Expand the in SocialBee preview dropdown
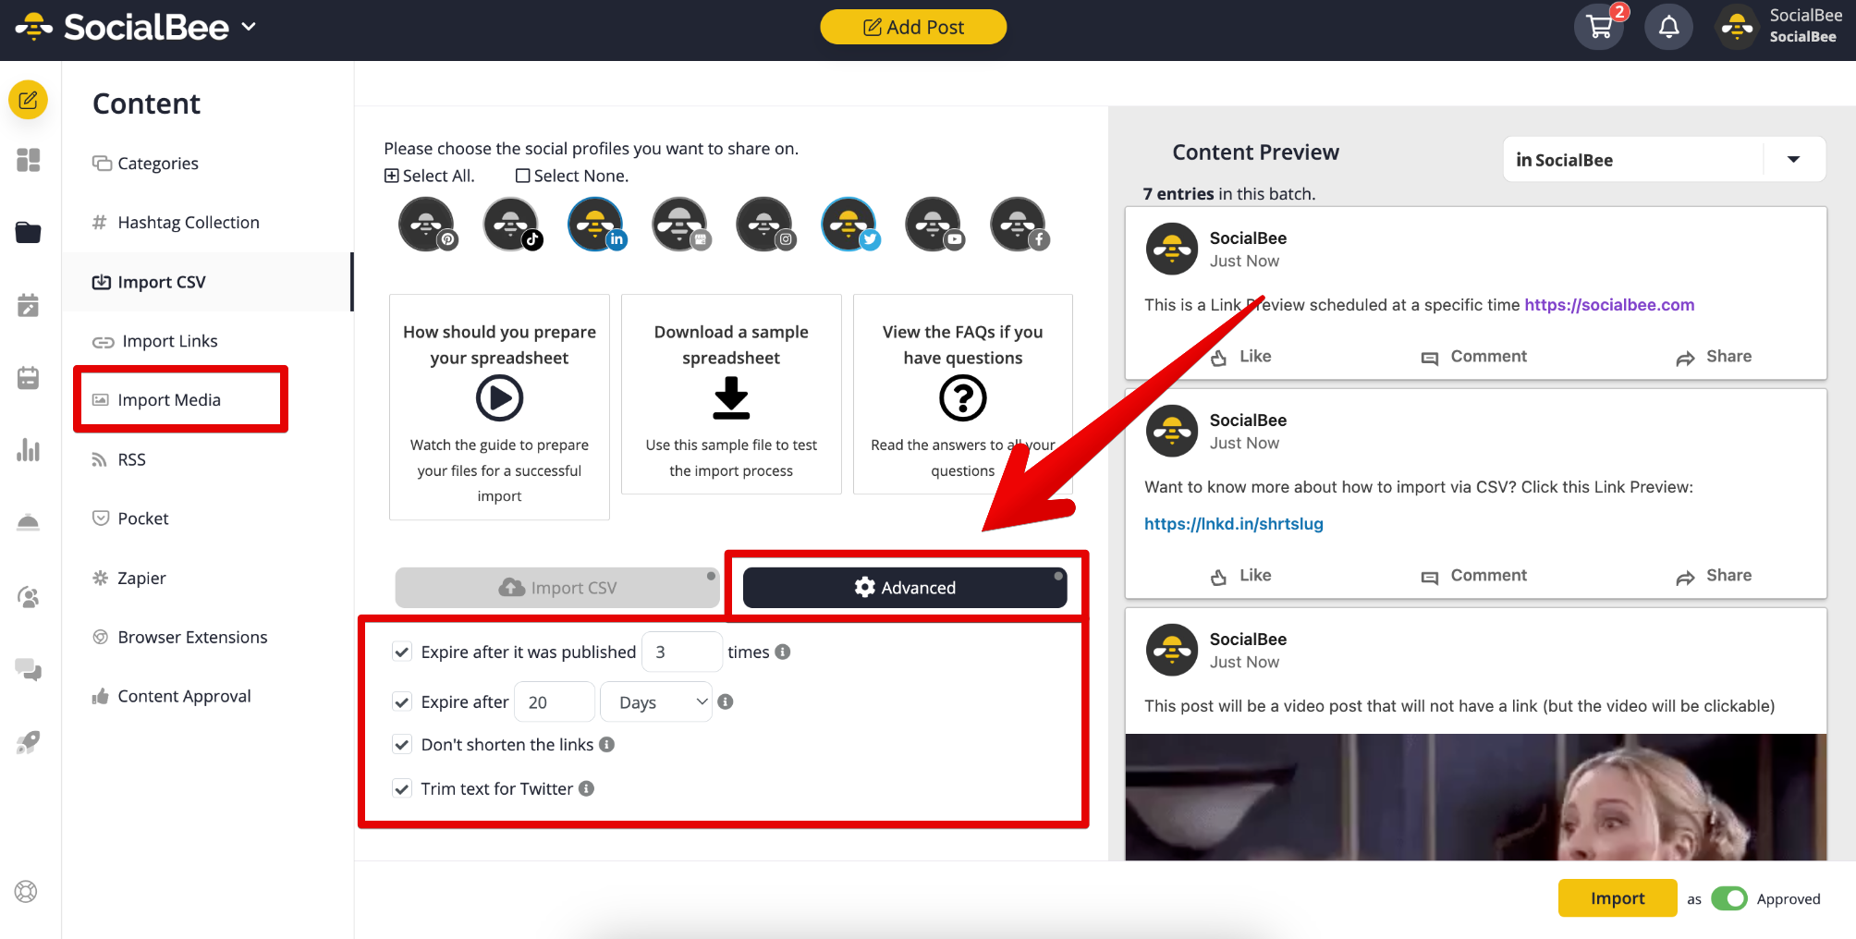Screen dimensions: 1856x939 [1793, 160]
